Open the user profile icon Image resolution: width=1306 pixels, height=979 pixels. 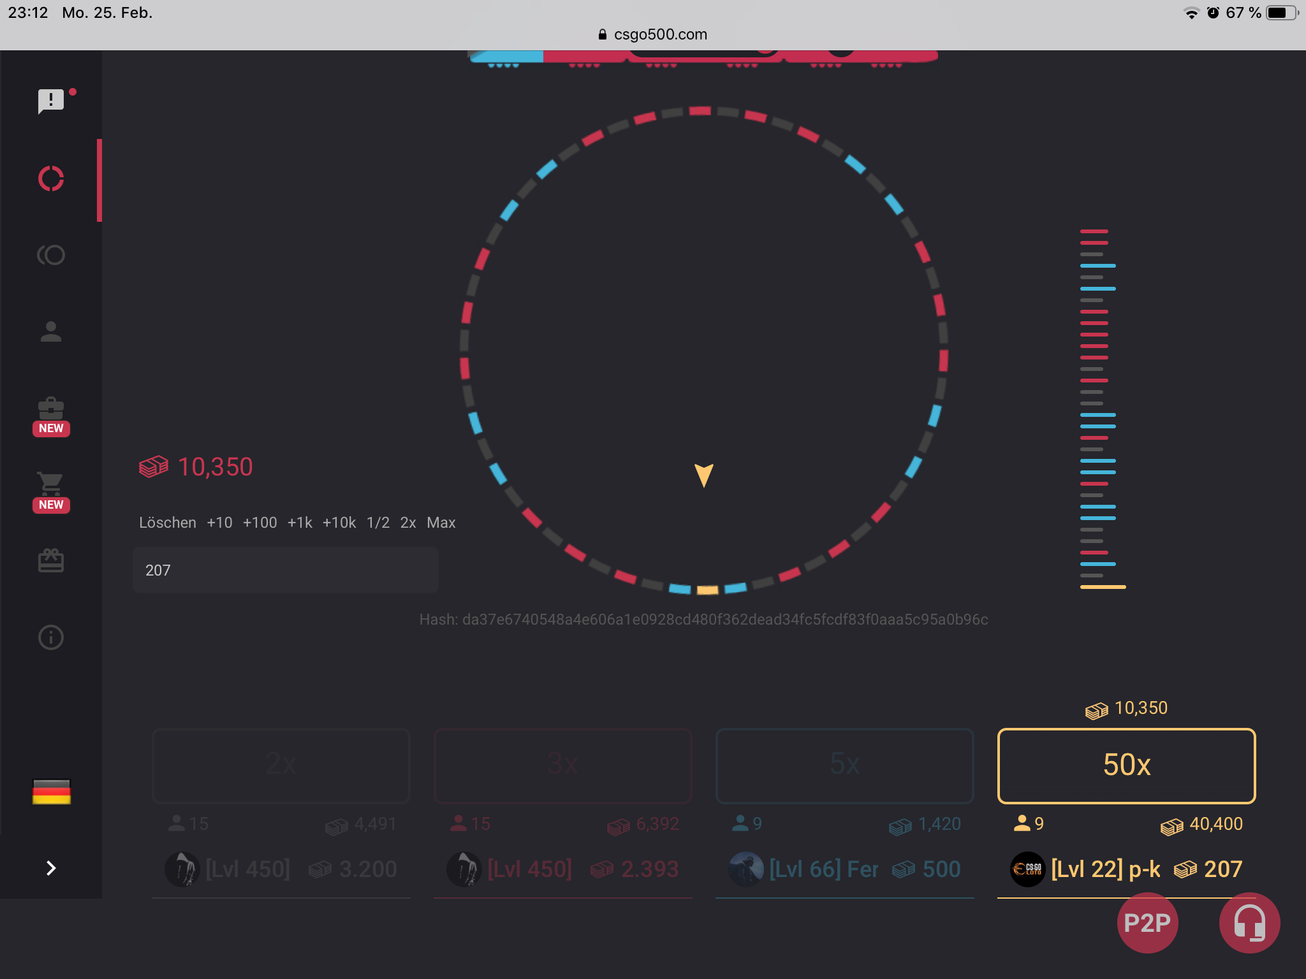pyautogui.click(x=51, y=331)
